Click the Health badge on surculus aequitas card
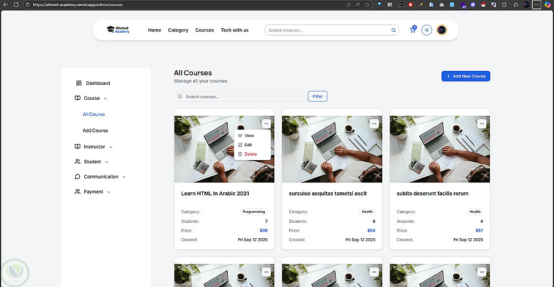 [x=367, y=212]
